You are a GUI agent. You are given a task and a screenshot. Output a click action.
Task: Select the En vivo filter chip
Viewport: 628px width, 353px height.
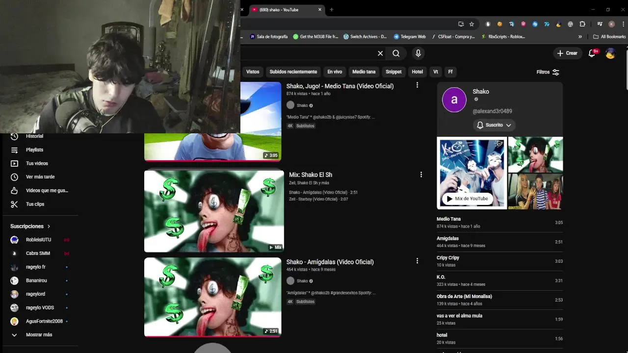[x=335, y=72]
